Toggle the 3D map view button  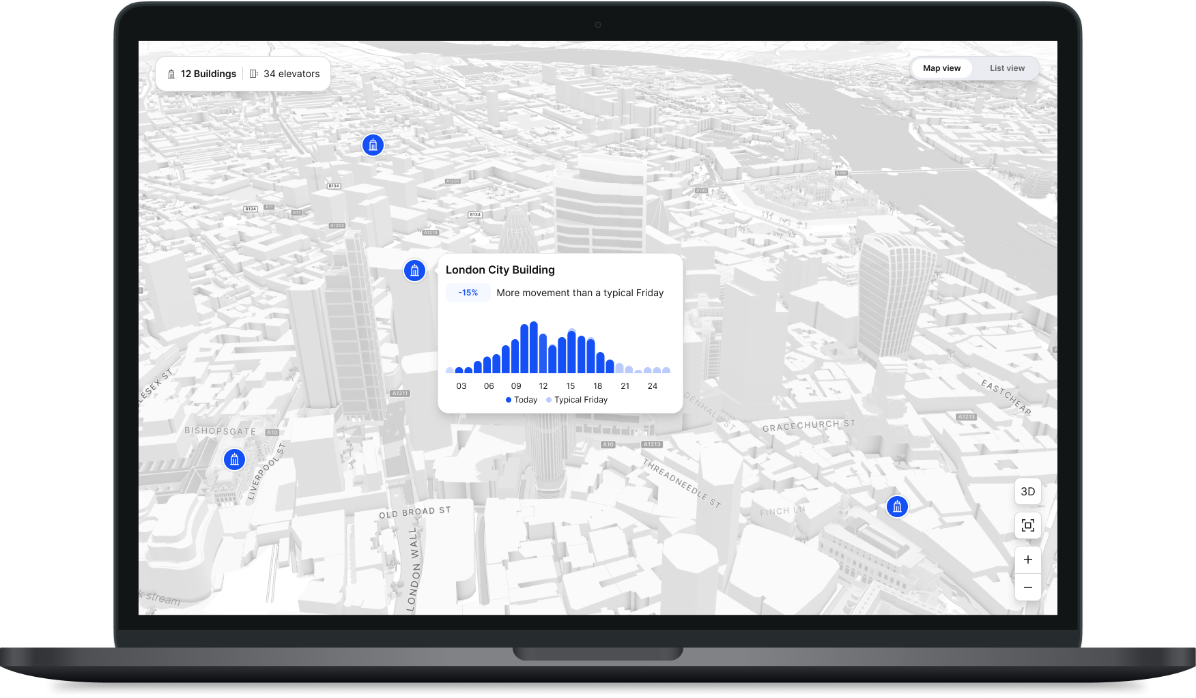(x=1027, y=491)
